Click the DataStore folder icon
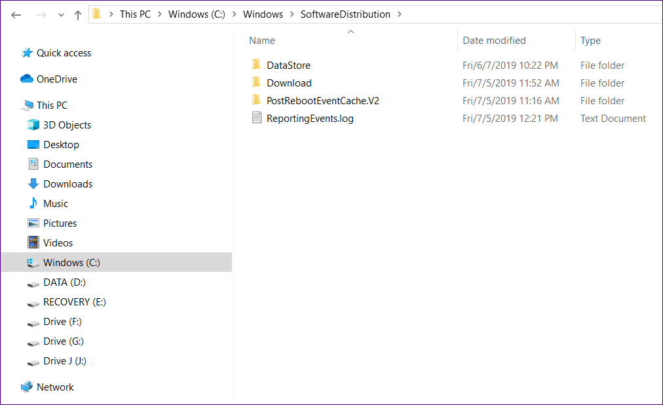663x405 pixels. pos(256,65)
